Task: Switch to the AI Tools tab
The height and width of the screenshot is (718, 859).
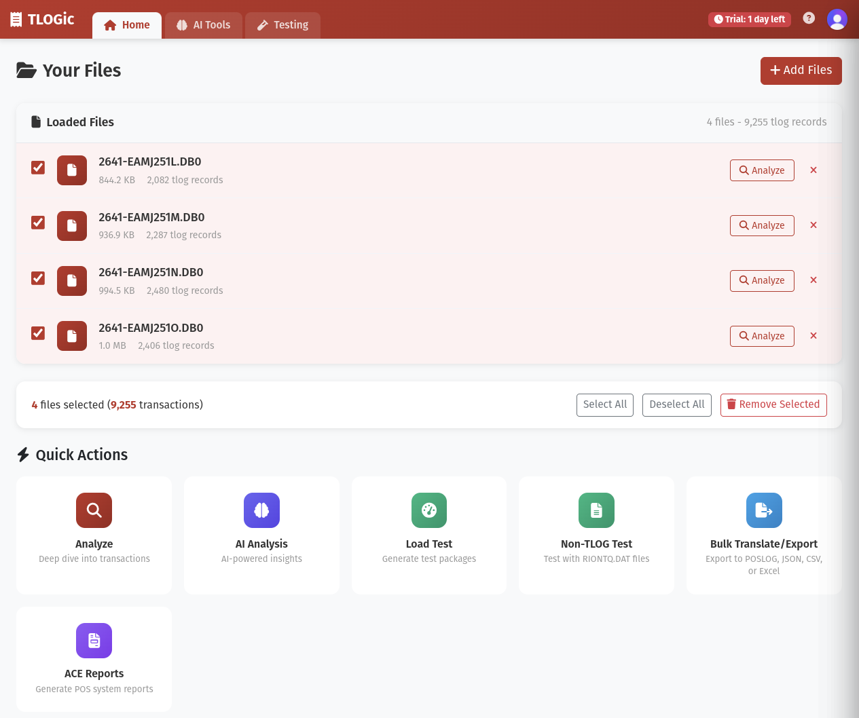Action: [204, 24]
